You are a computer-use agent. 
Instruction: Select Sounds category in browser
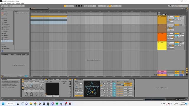tap(5, 20)
